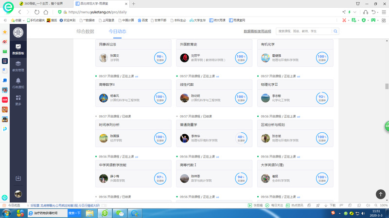Go to browser home page icon
The height and width of the screenshot is (218, 389).
pyautogui.click(x=46, y=12)
